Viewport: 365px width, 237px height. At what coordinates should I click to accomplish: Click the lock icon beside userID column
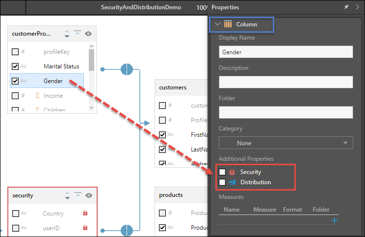click(x=85, y=228)
